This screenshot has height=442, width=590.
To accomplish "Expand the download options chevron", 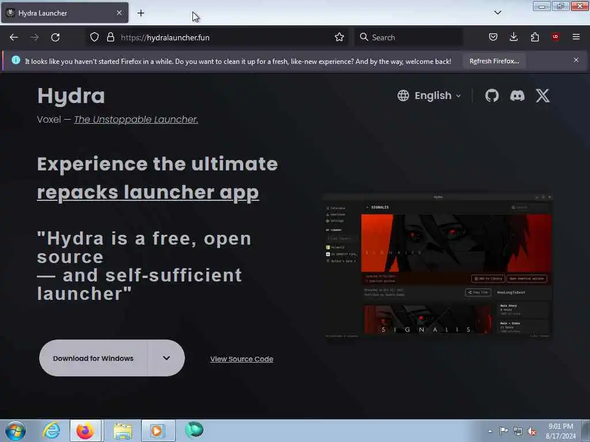I will (x=167, y=358).
